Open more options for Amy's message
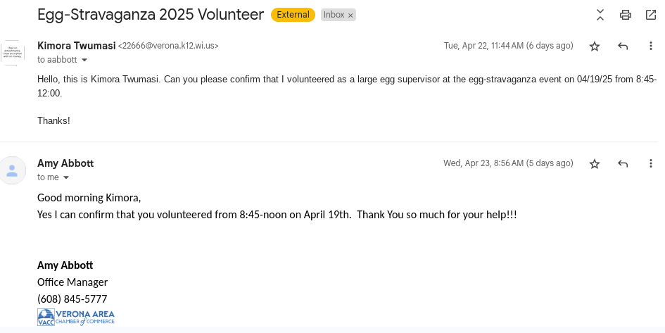Image resolution: width=665 pixels, height=333 pixels. click(x=651, y=163)
